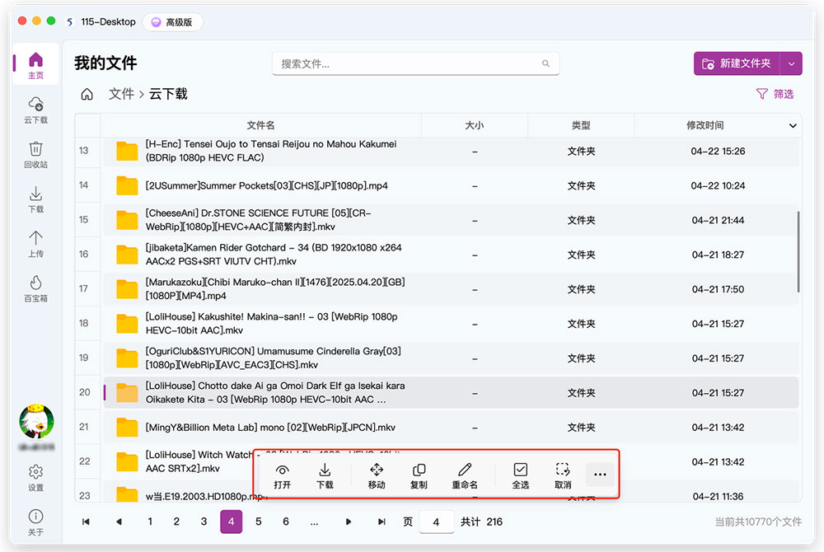Viewport: 824px width, 552px height.
Task: Select the LoliHouse Chotto dake Ai row
Action: pos(451,392)
